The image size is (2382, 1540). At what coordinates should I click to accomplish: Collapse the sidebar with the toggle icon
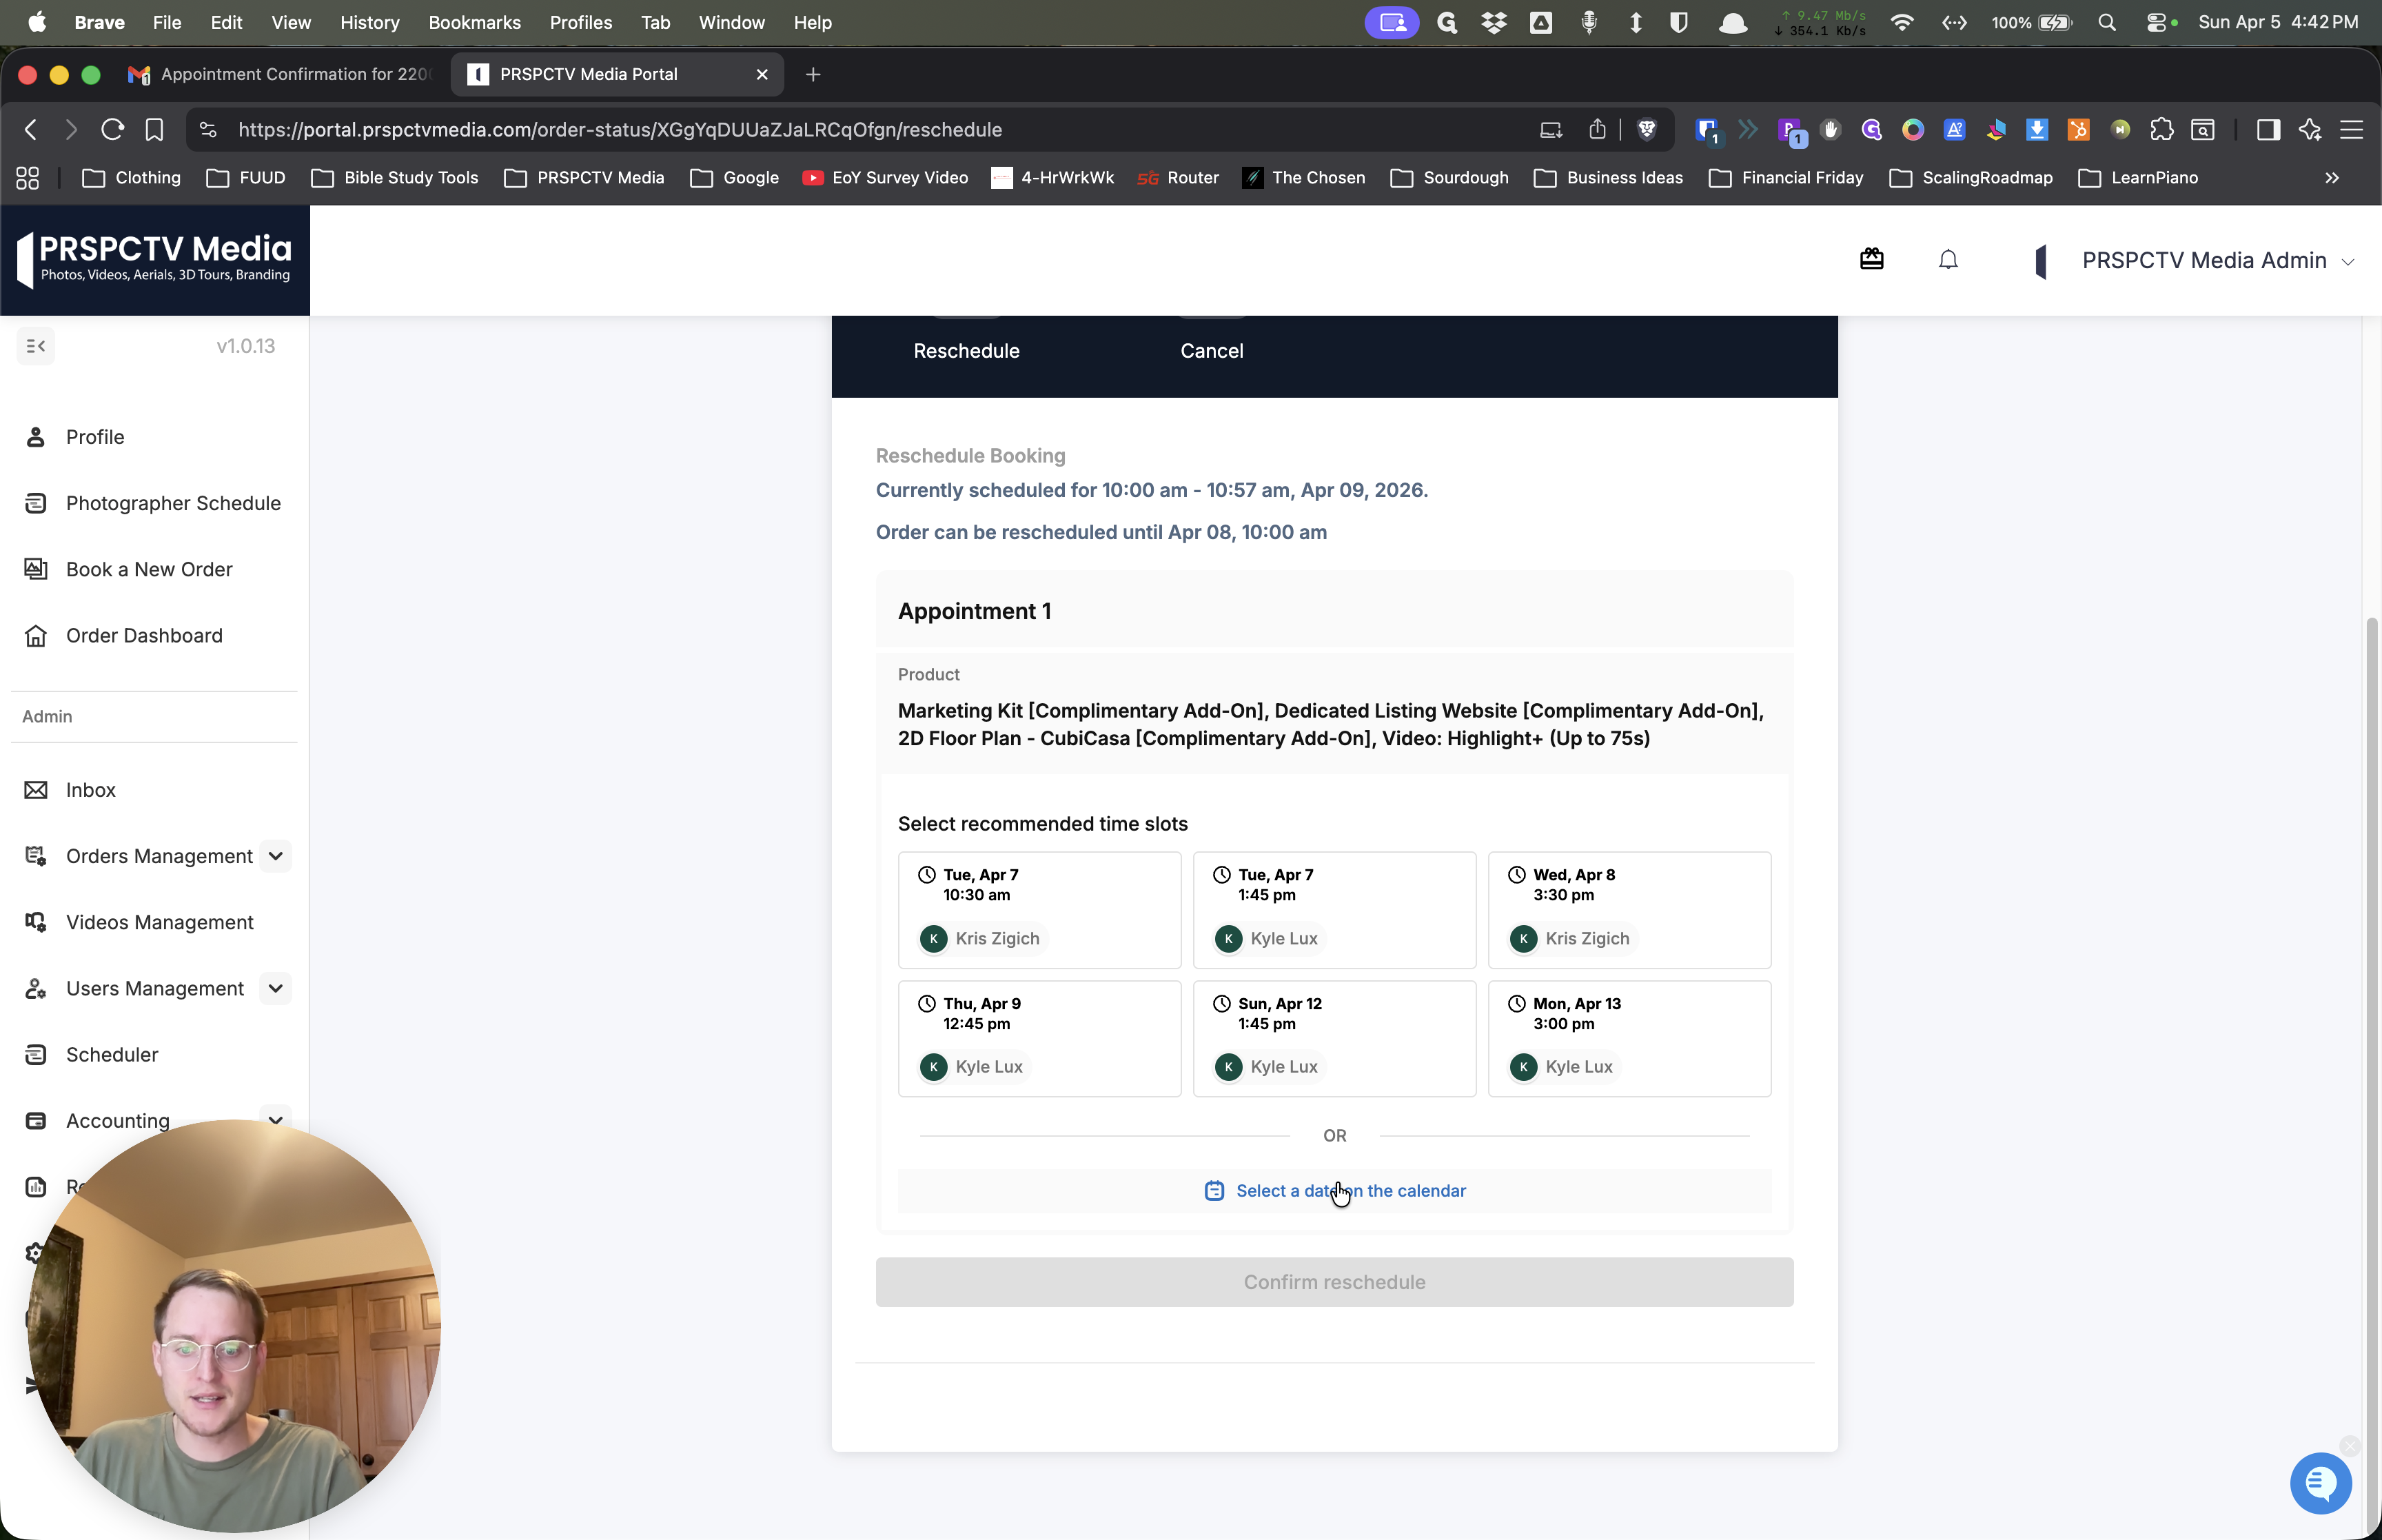click(36, 346)
